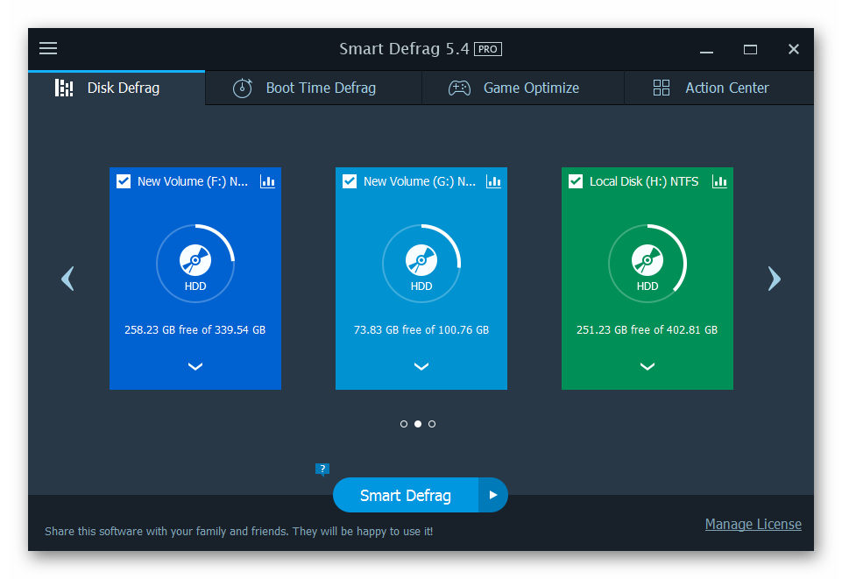Click the HDD disc icon on G: card
The image size is (842, 579).
coord(421,260)
